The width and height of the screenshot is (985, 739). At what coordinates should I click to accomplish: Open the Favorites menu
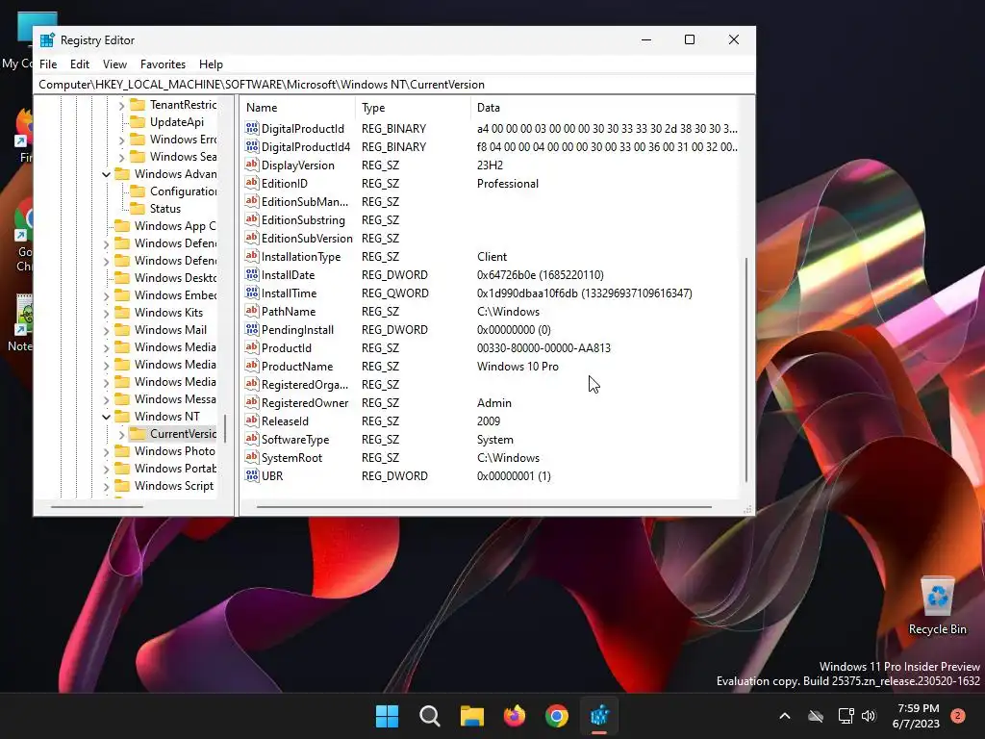pyautogui.click(x=163, y=64)
